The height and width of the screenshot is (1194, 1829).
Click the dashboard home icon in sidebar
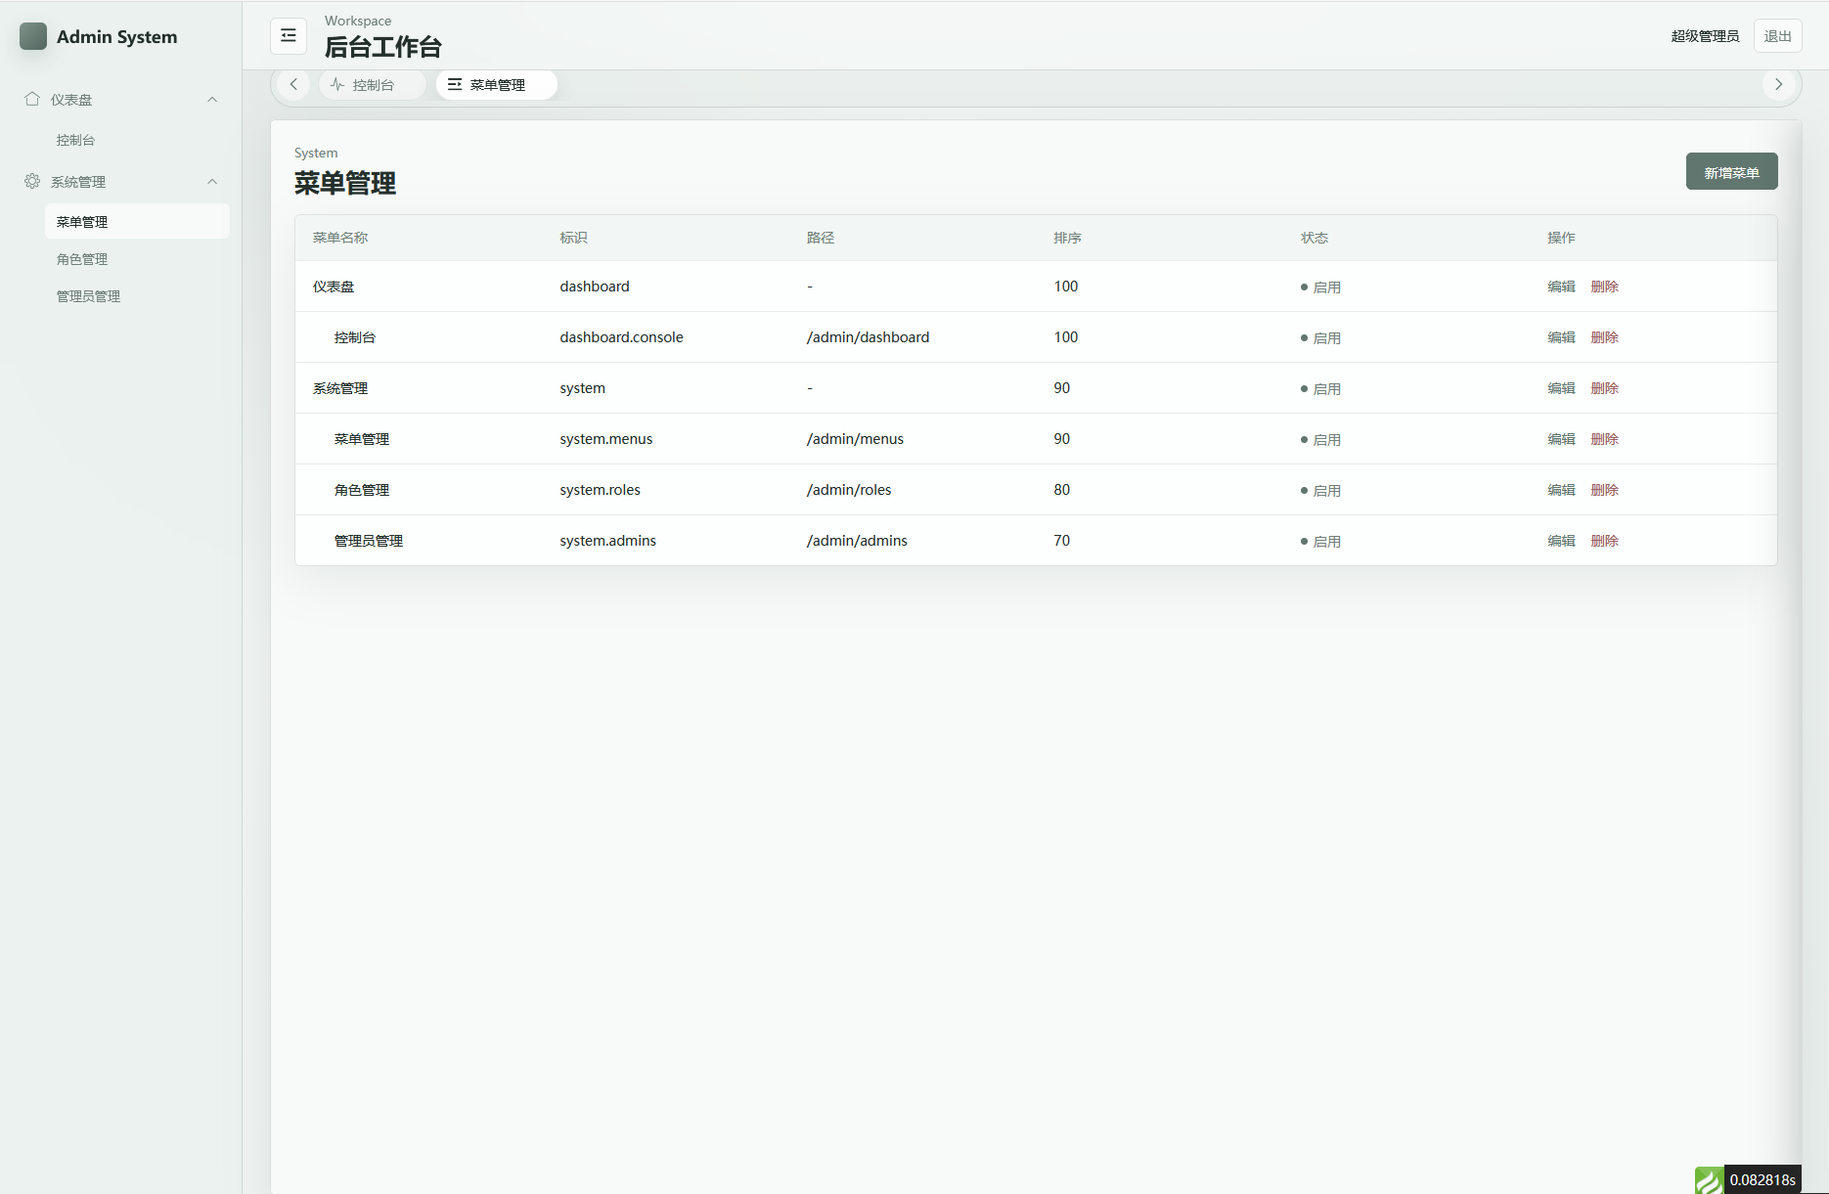(x=32, y=99)
